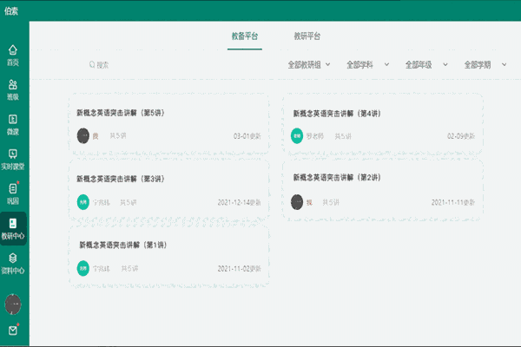The image size is (521, 347).
Task: Click 共5讲 count on 第1讲 card
Action: 129,269
